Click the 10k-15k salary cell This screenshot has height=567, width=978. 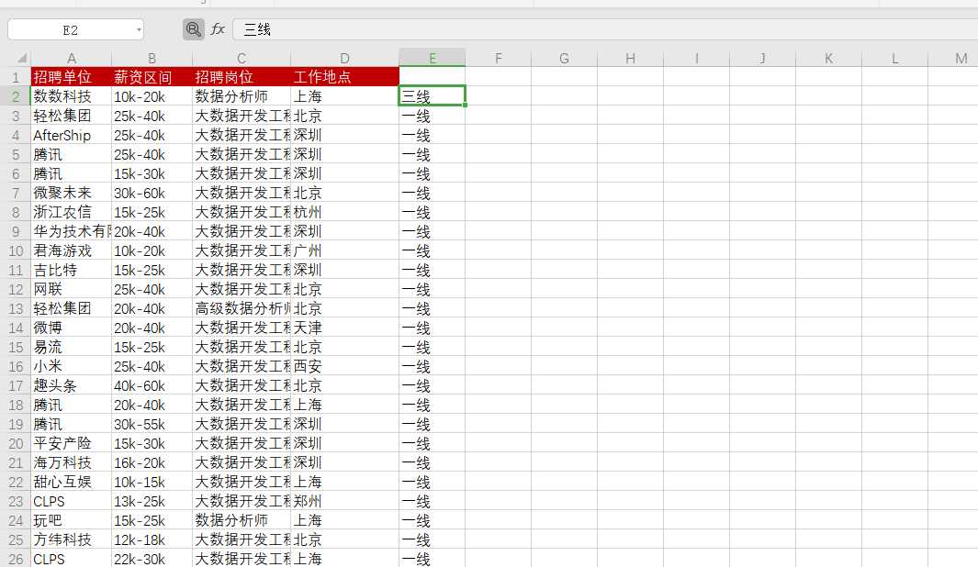click(x=152, y=482)
